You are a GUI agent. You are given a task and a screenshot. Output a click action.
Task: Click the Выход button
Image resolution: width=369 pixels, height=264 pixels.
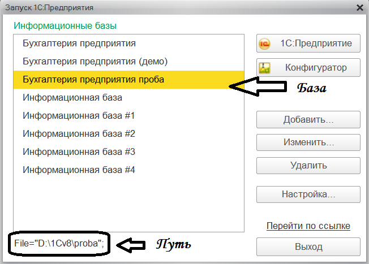coord(308,247)
